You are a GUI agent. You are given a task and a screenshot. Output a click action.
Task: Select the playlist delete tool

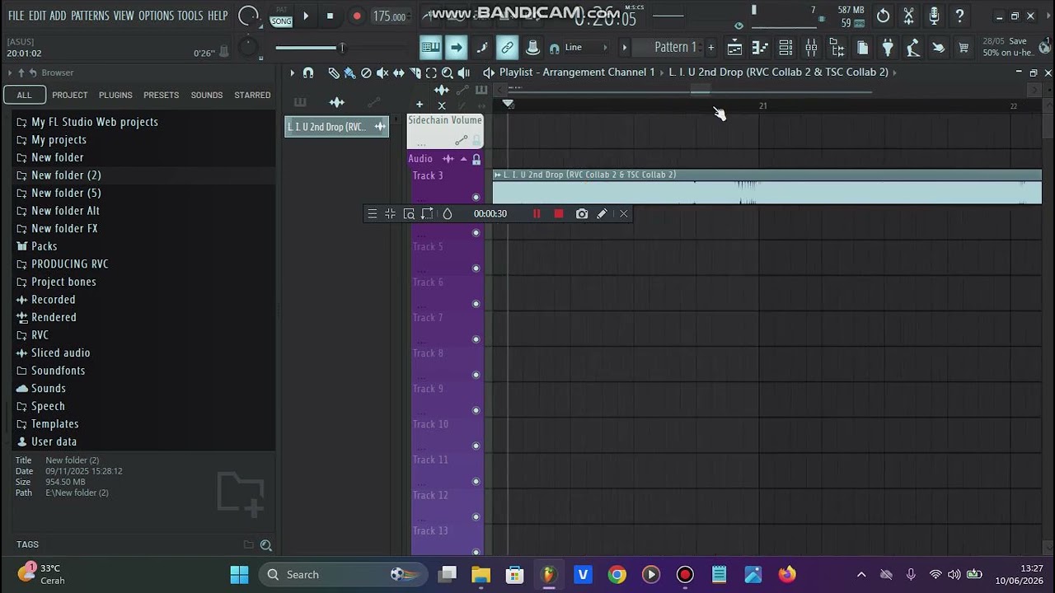tap(366, 72)
